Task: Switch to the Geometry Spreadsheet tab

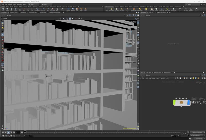Action: click(54, 12)
